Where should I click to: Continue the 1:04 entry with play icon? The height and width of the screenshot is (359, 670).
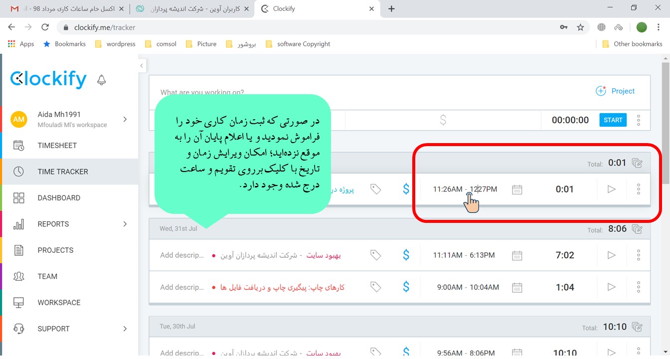pos(612,287)
